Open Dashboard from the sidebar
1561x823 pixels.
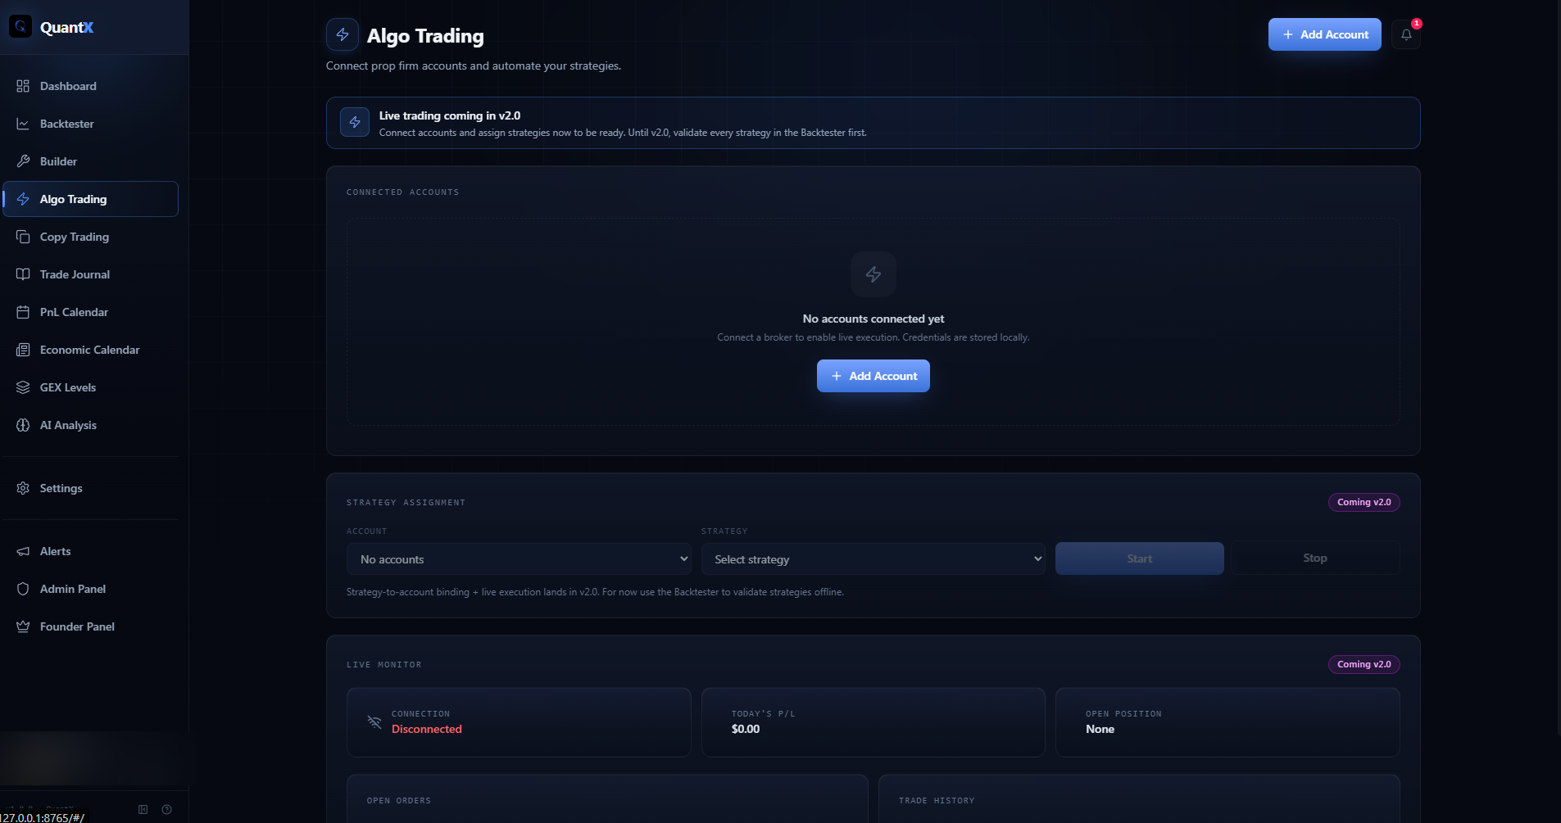click(91, 86)
